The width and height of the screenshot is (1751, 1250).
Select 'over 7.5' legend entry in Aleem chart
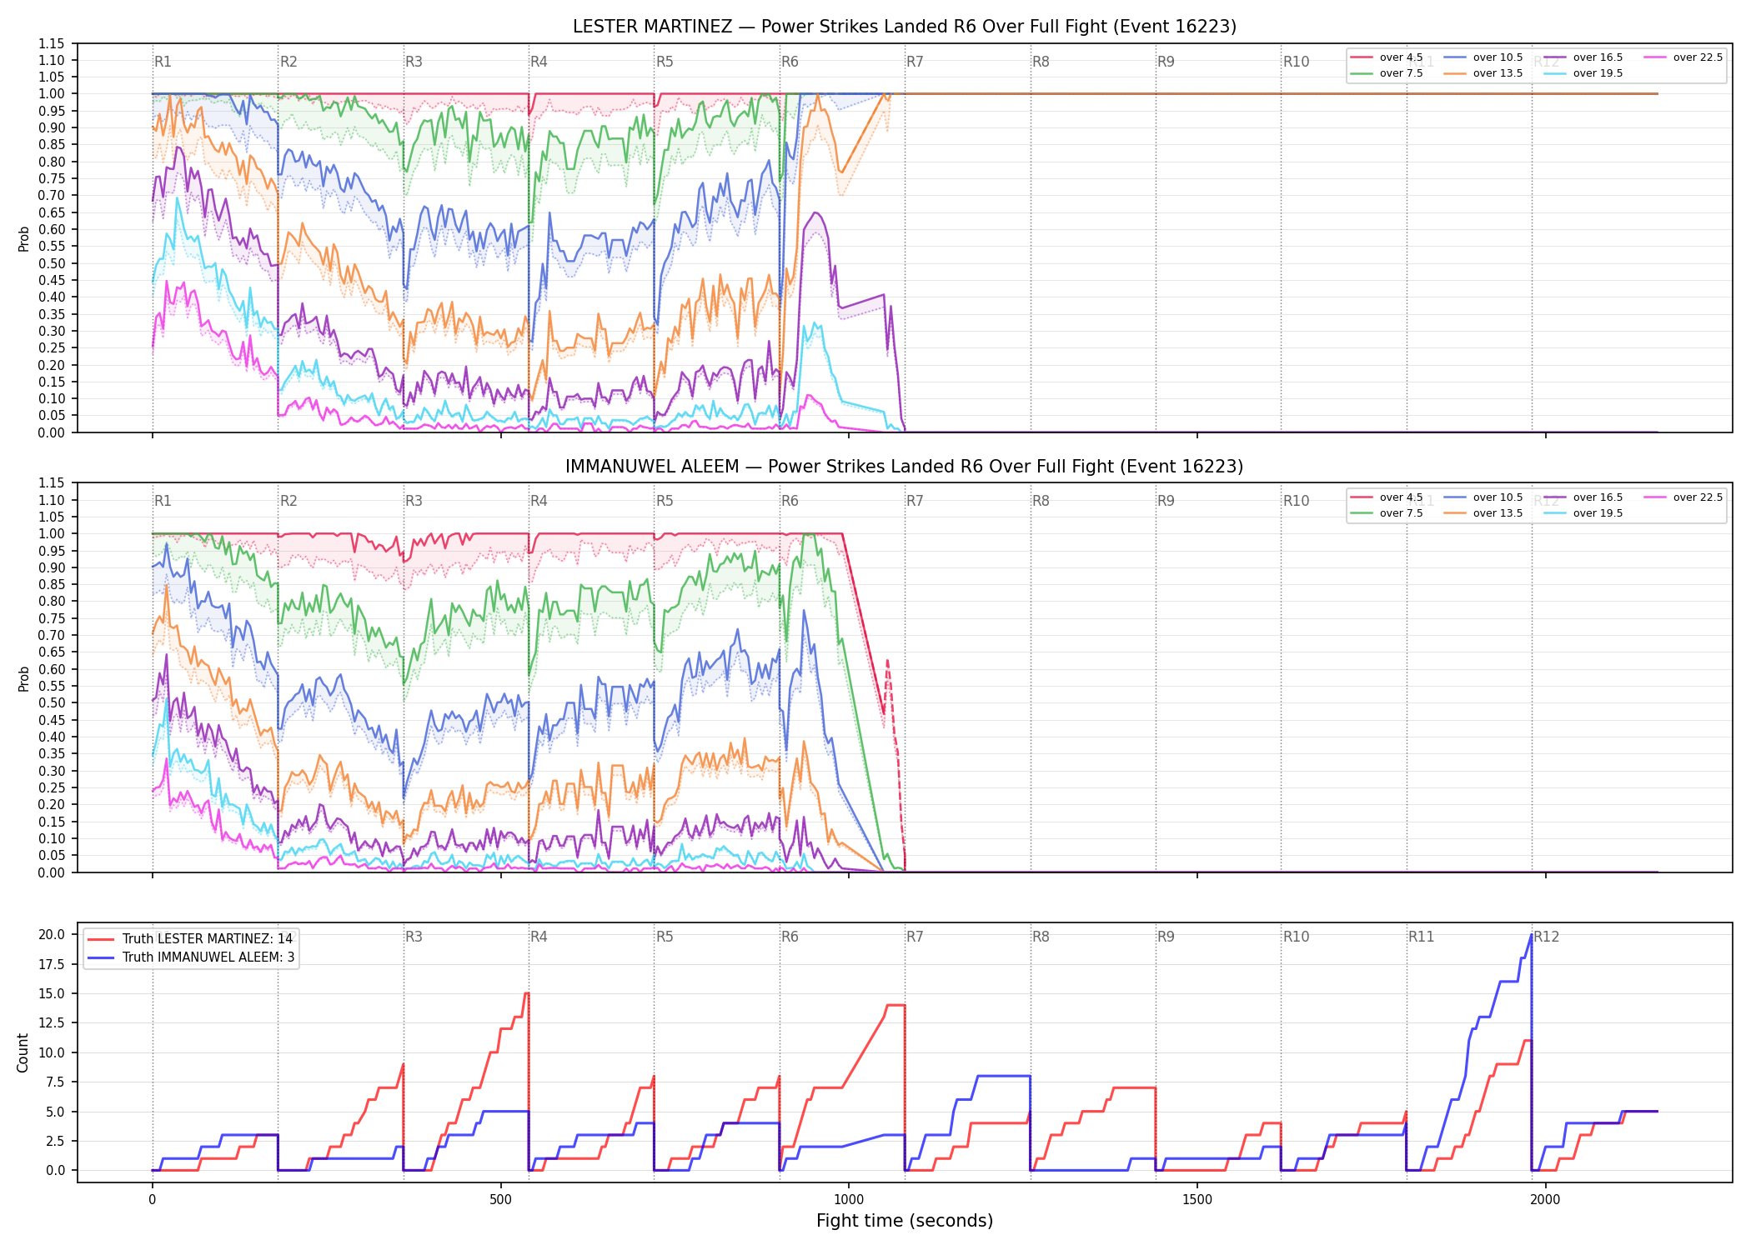pos(1387,513)
